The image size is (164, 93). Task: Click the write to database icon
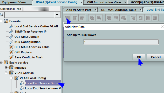pyautogui.click(x=99, y=18)
